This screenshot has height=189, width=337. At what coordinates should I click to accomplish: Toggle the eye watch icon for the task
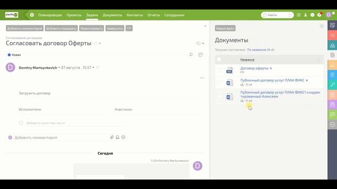pos(198,43)
